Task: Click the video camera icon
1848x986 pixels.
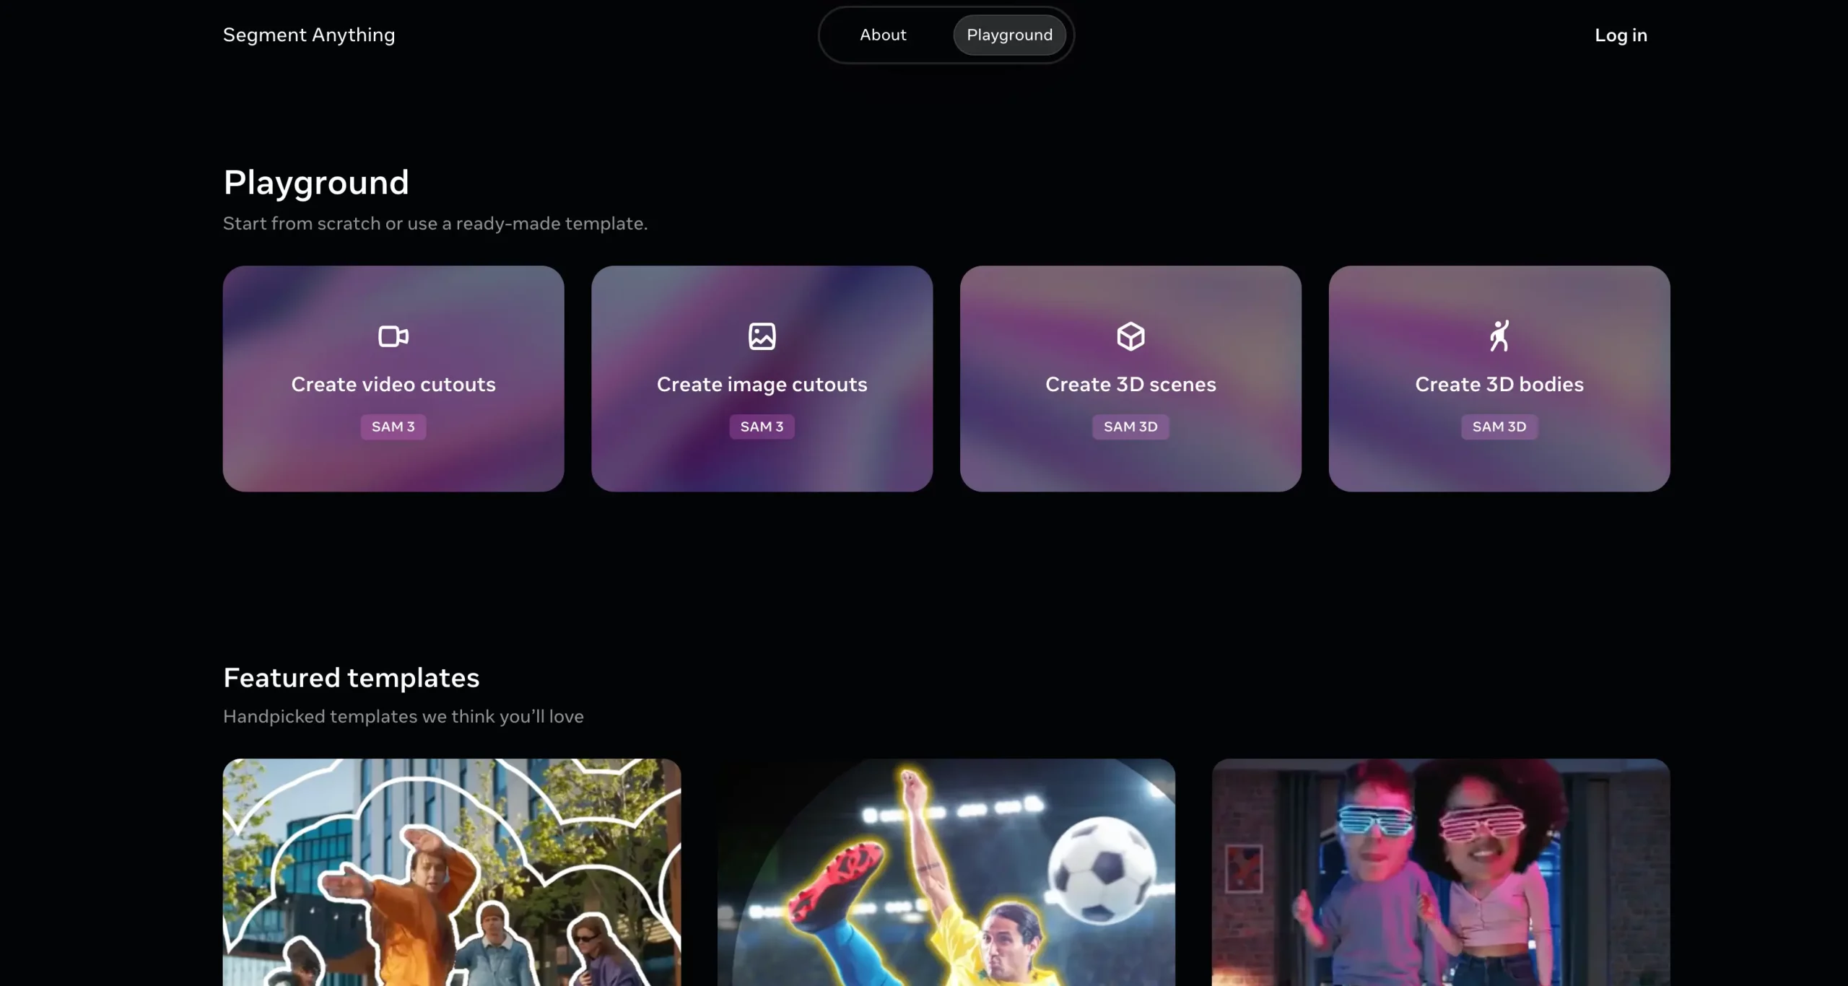Action: [x=393, y=336]
